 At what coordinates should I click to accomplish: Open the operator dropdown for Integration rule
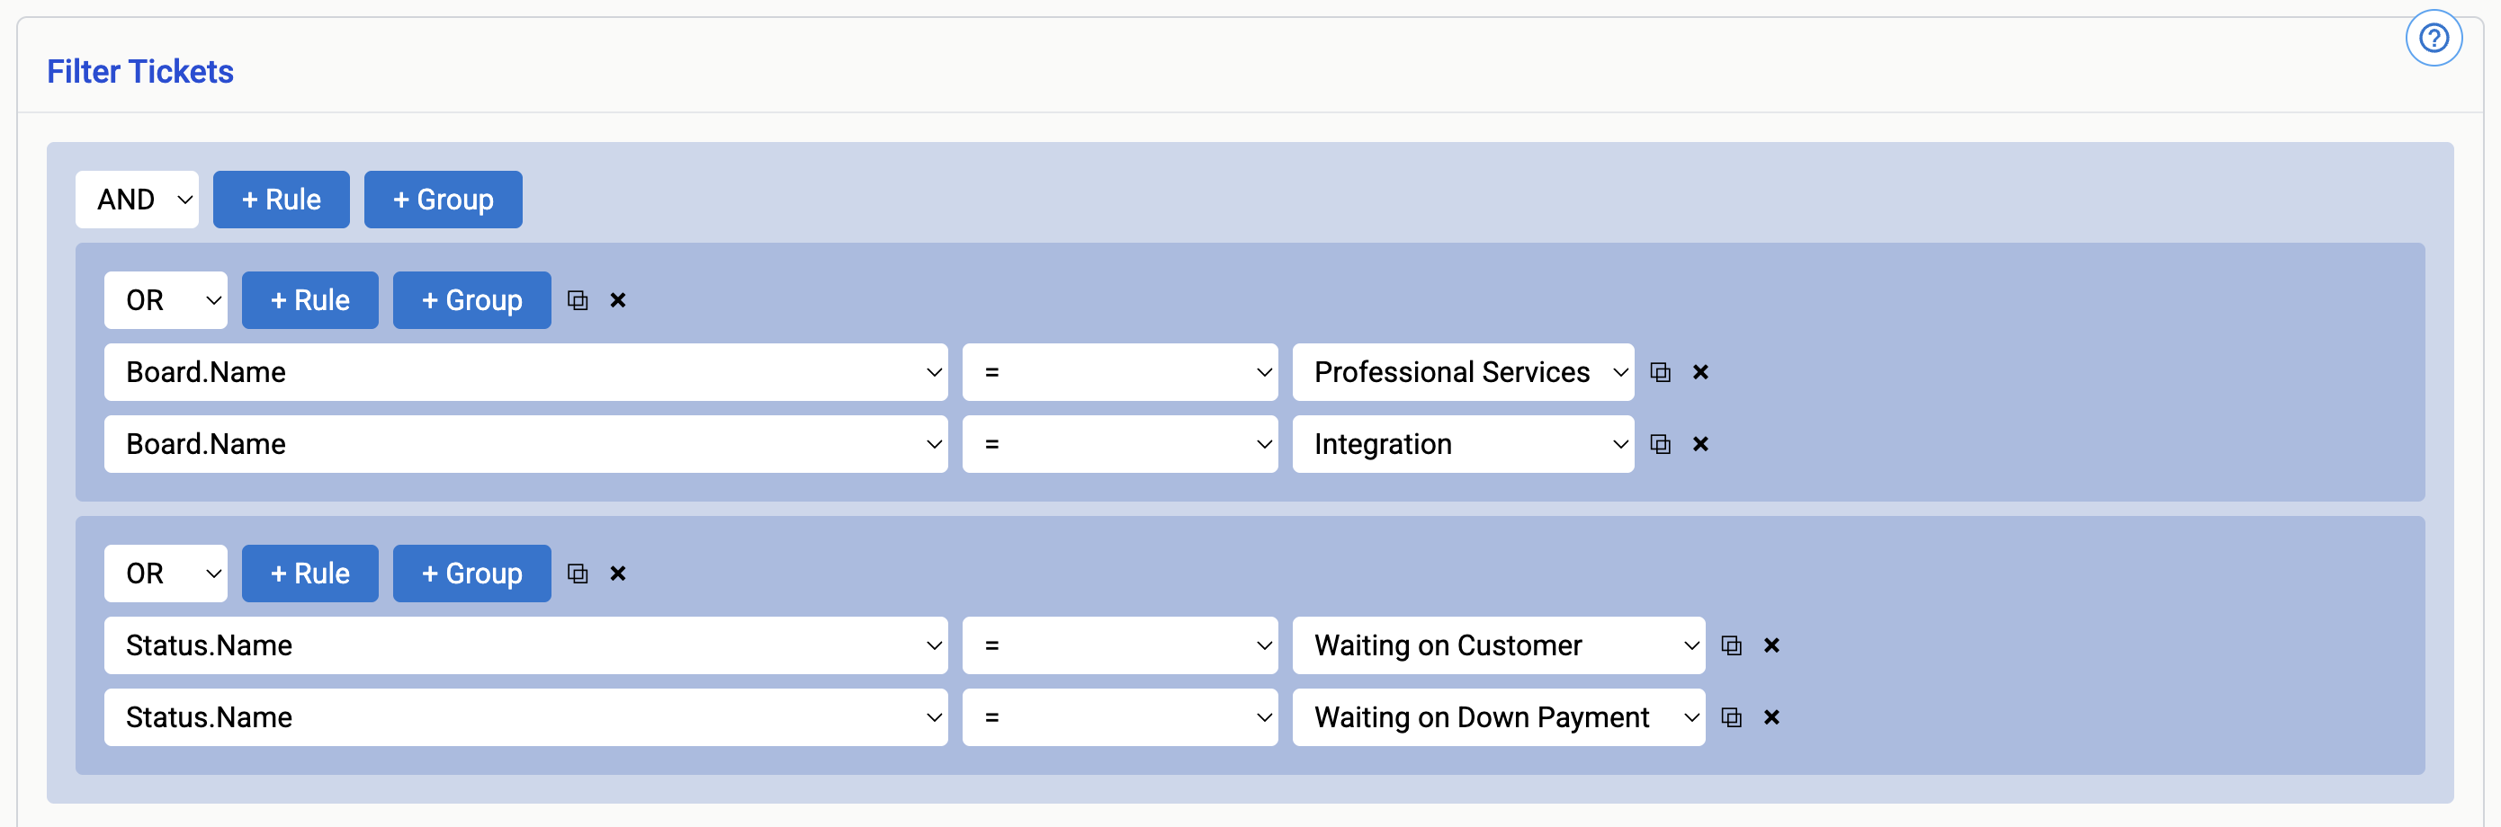[x=1120, y=445]
